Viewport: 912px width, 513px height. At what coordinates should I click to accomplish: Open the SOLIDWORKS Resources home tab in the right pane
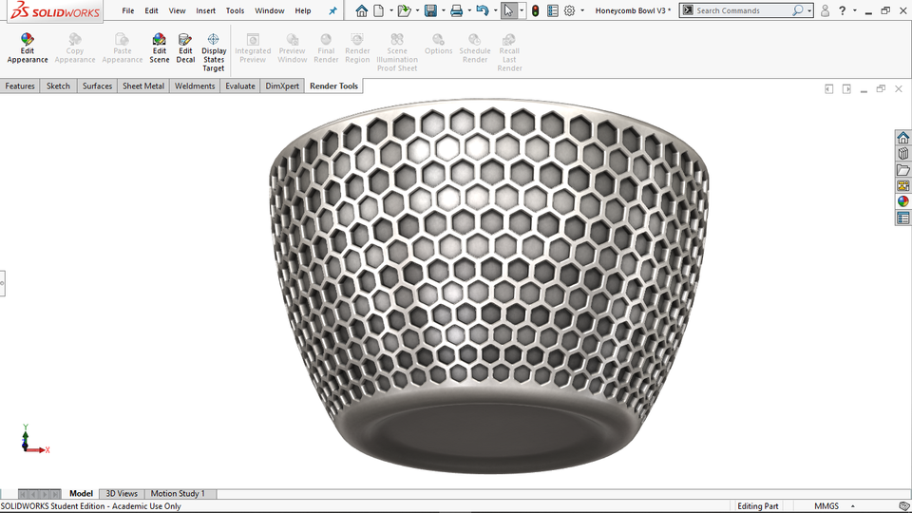pyautogui.click(x=902, y=138)
